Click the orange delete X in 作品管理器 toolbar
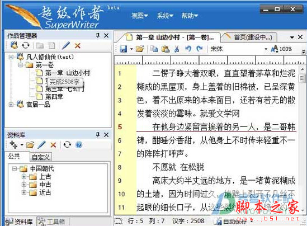The width and height of the screenshot is (307, 226). (78, 46)
